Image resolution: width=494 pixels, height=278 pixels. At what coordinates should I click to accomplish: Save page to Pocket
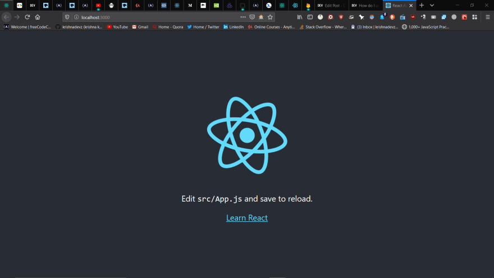tap(252, 17)
